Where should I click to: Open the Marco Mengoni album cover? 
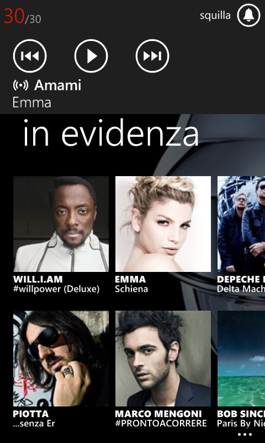(163, 358)
